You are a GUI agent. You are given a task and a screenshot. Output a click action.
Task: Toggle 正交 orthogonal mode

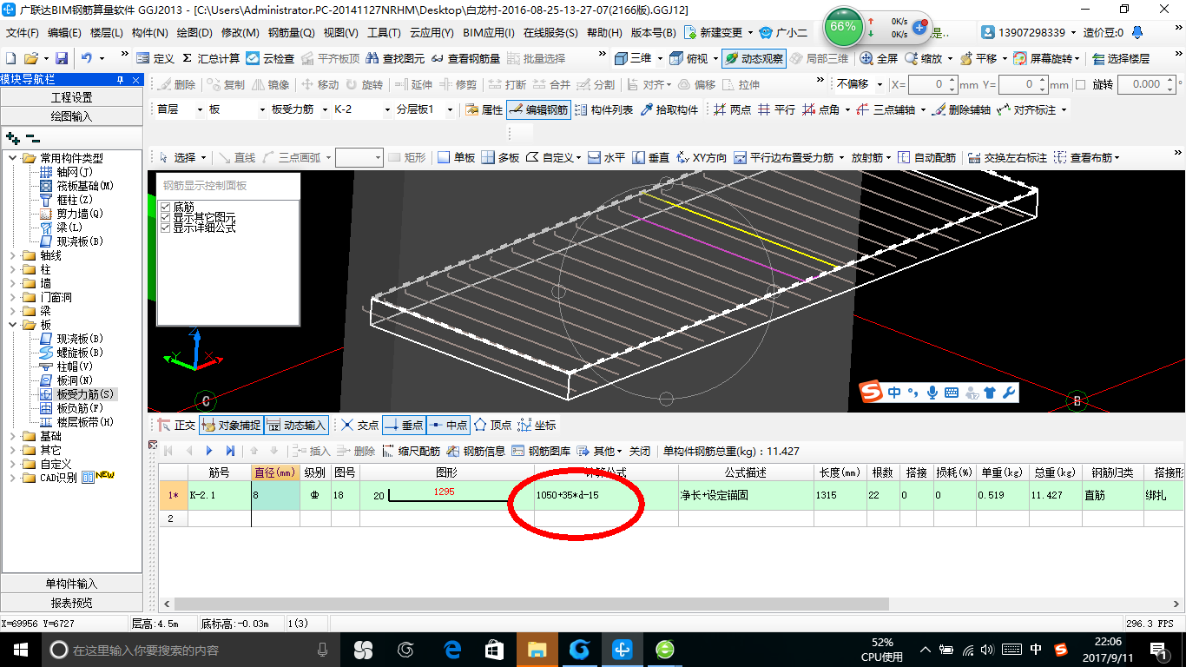[x=176, y=425]
